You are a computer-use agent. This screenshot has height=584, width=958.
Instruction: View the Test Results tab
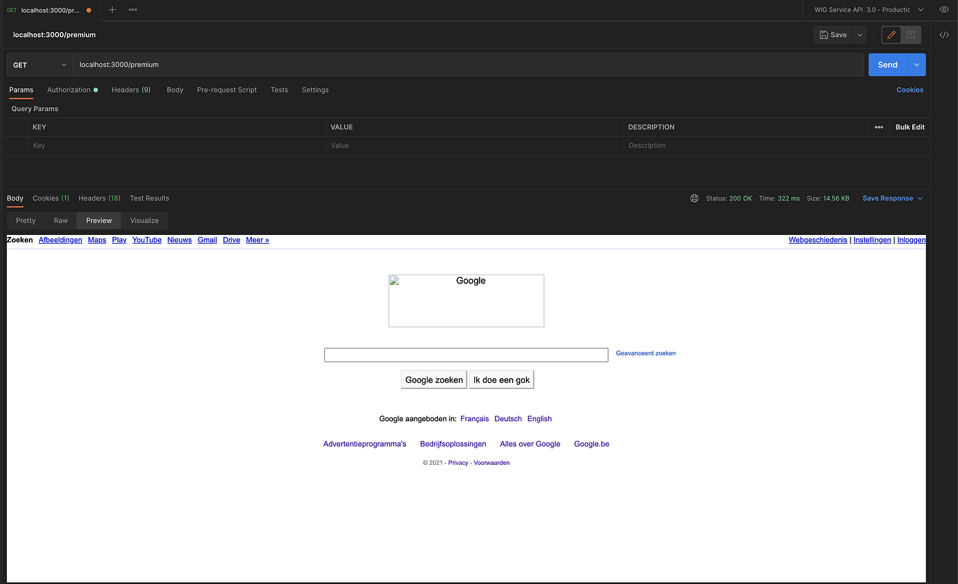pyautogui.click(x=149, y=199)
